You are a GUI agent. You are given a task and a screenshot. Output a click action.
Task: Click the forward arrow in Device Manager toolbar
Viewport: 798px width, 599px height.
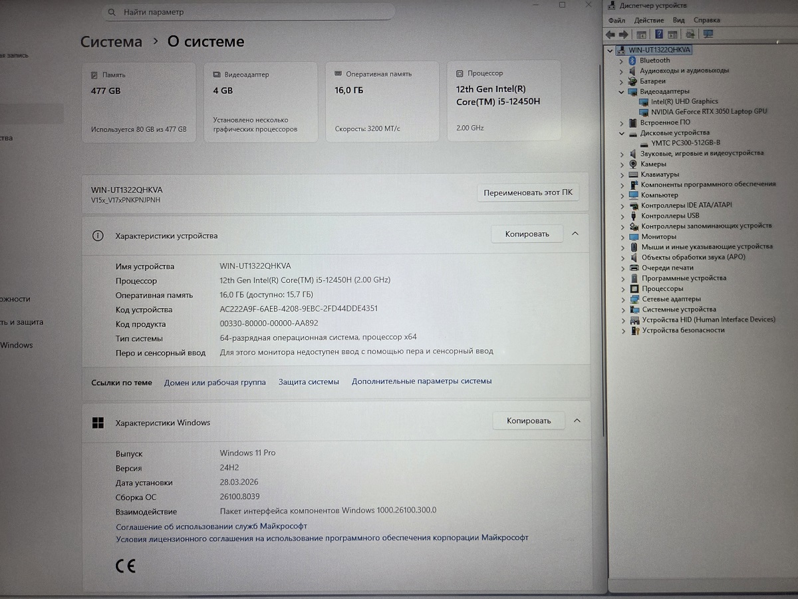(x=623, y=34)
